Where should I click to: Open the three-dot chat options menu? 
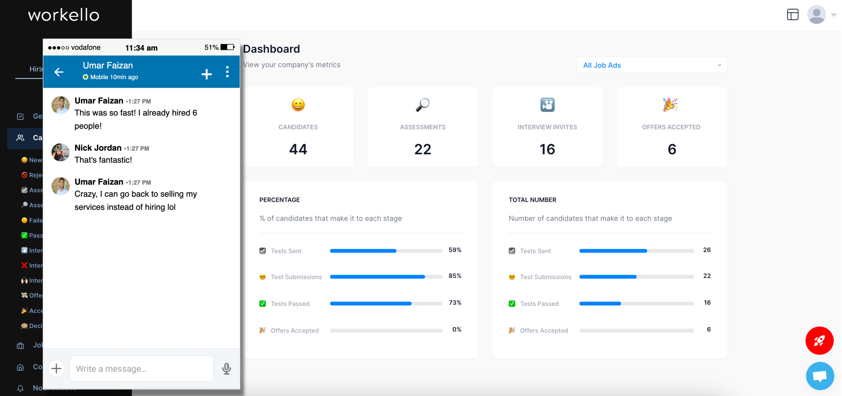[x=227, y=72]
